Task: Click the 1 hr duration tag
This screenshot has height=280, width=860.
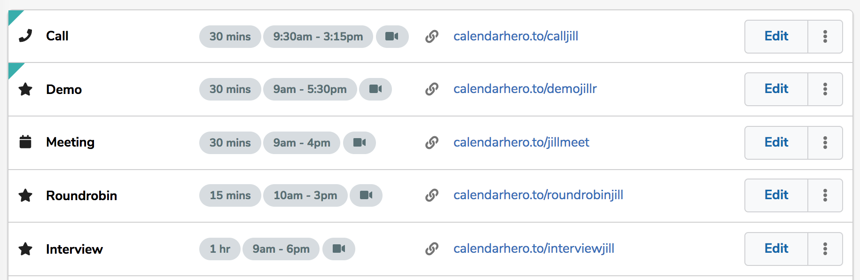Action: [x=219, y=249]
